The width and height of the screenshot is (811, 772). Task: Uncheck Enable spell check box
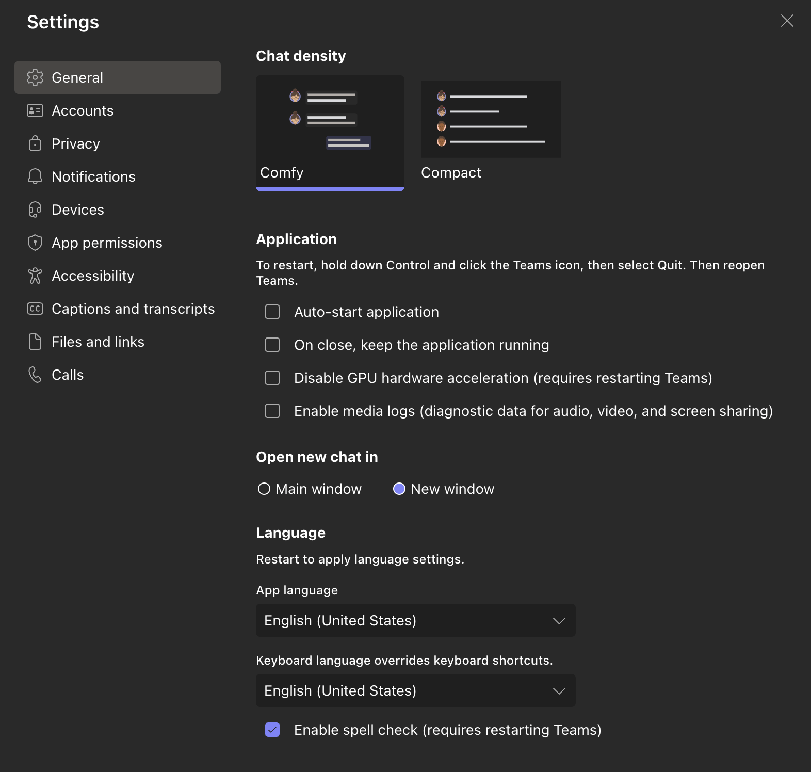click(x=272, y=730)
